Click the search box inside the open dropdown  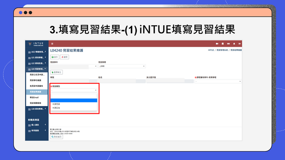(x=74, y=96)
